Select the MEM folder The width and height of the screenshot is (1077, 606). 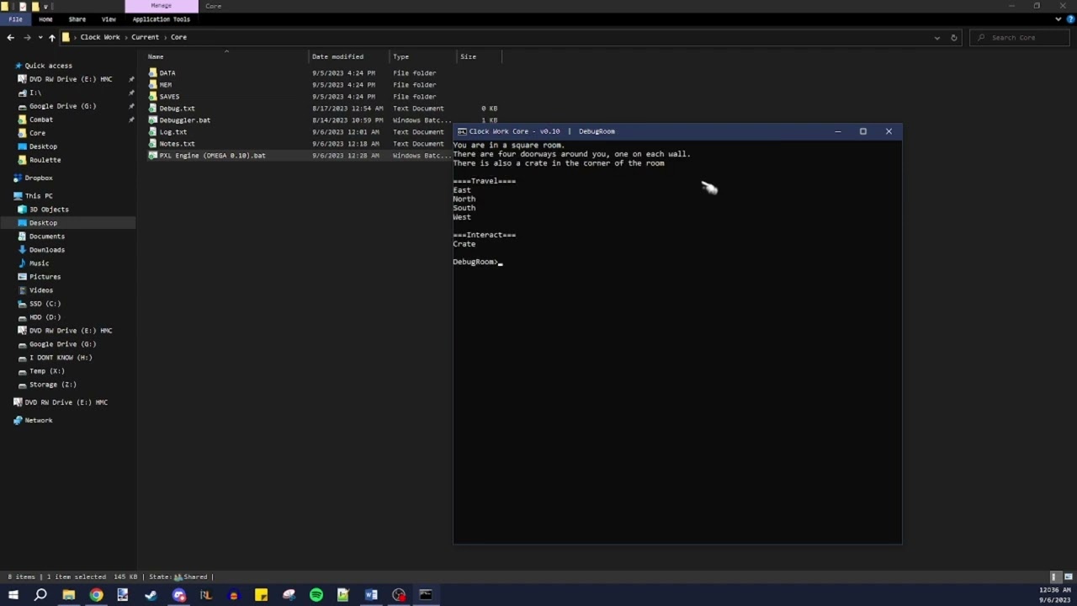point(165,85)
